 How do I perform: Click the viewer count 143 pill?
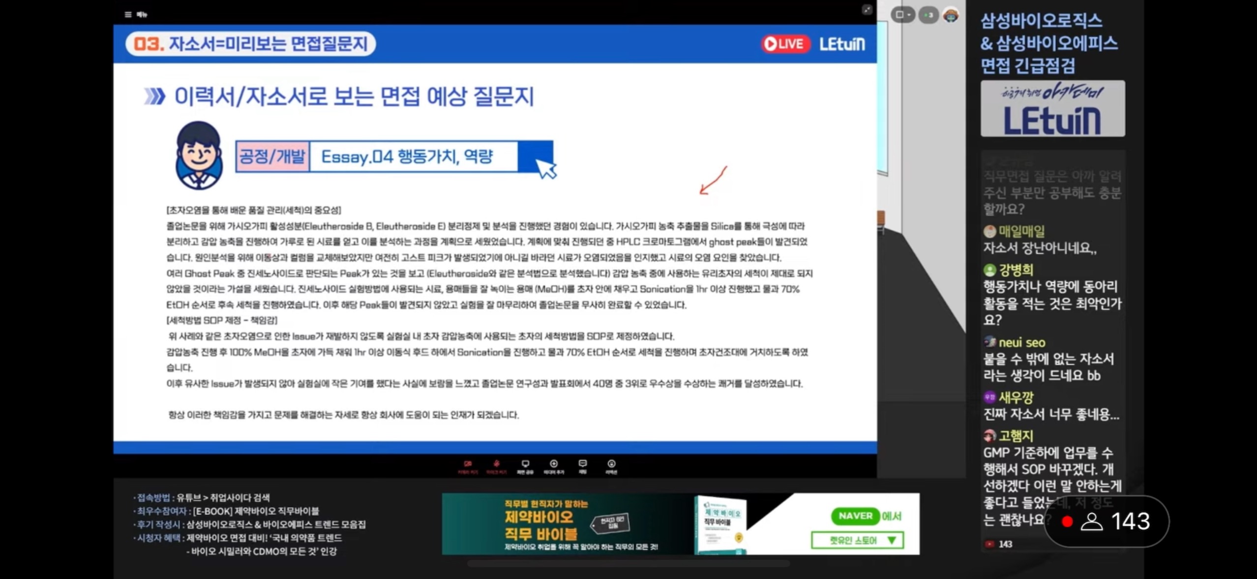point(1107,522)
